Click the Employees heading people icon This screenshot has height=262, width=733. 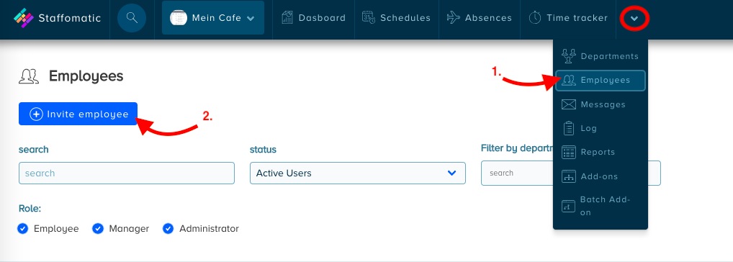pyautogui.click(x=29, y=76)
